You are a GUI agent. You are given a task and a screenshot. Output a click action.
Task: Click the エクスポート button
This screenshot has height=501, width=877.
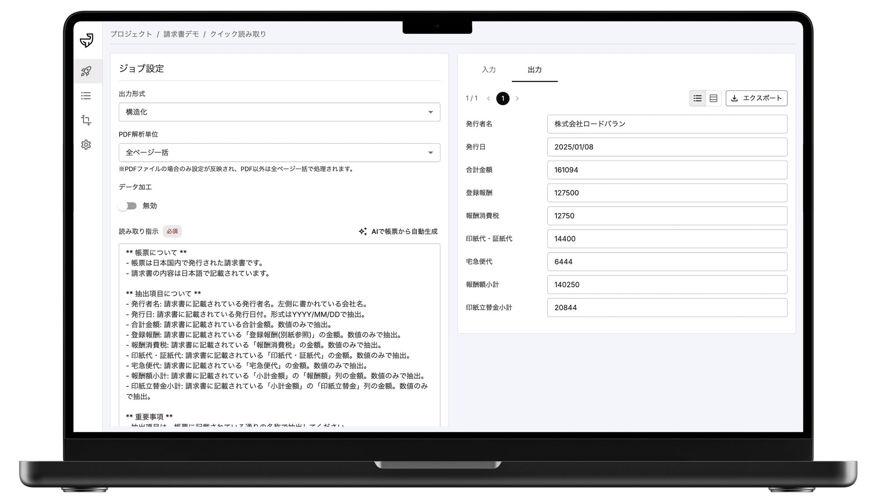coord(756,98)
